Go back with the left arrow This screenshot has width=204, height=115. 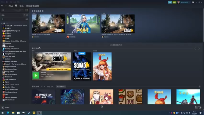tap(2, 6)
